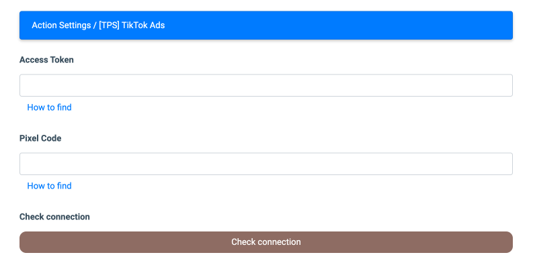The image size is (533, 263).
Task: Activate the first text input on the form
Action: click(265, 85)
